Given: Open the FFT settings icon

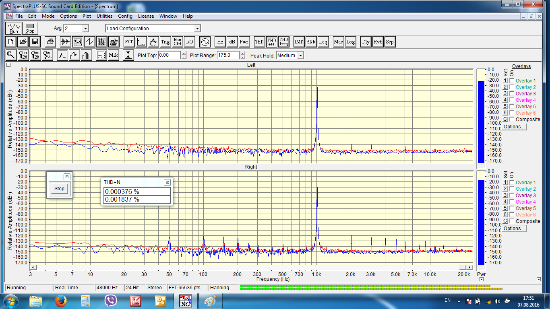Looking at the screenshot, I should click(129, 42).
